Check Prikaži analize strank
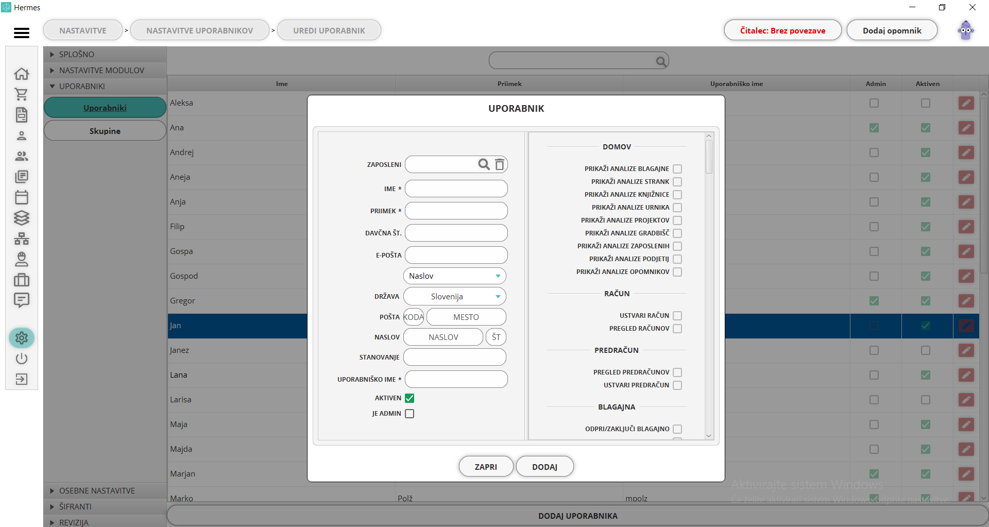 [x=677, y=182]
